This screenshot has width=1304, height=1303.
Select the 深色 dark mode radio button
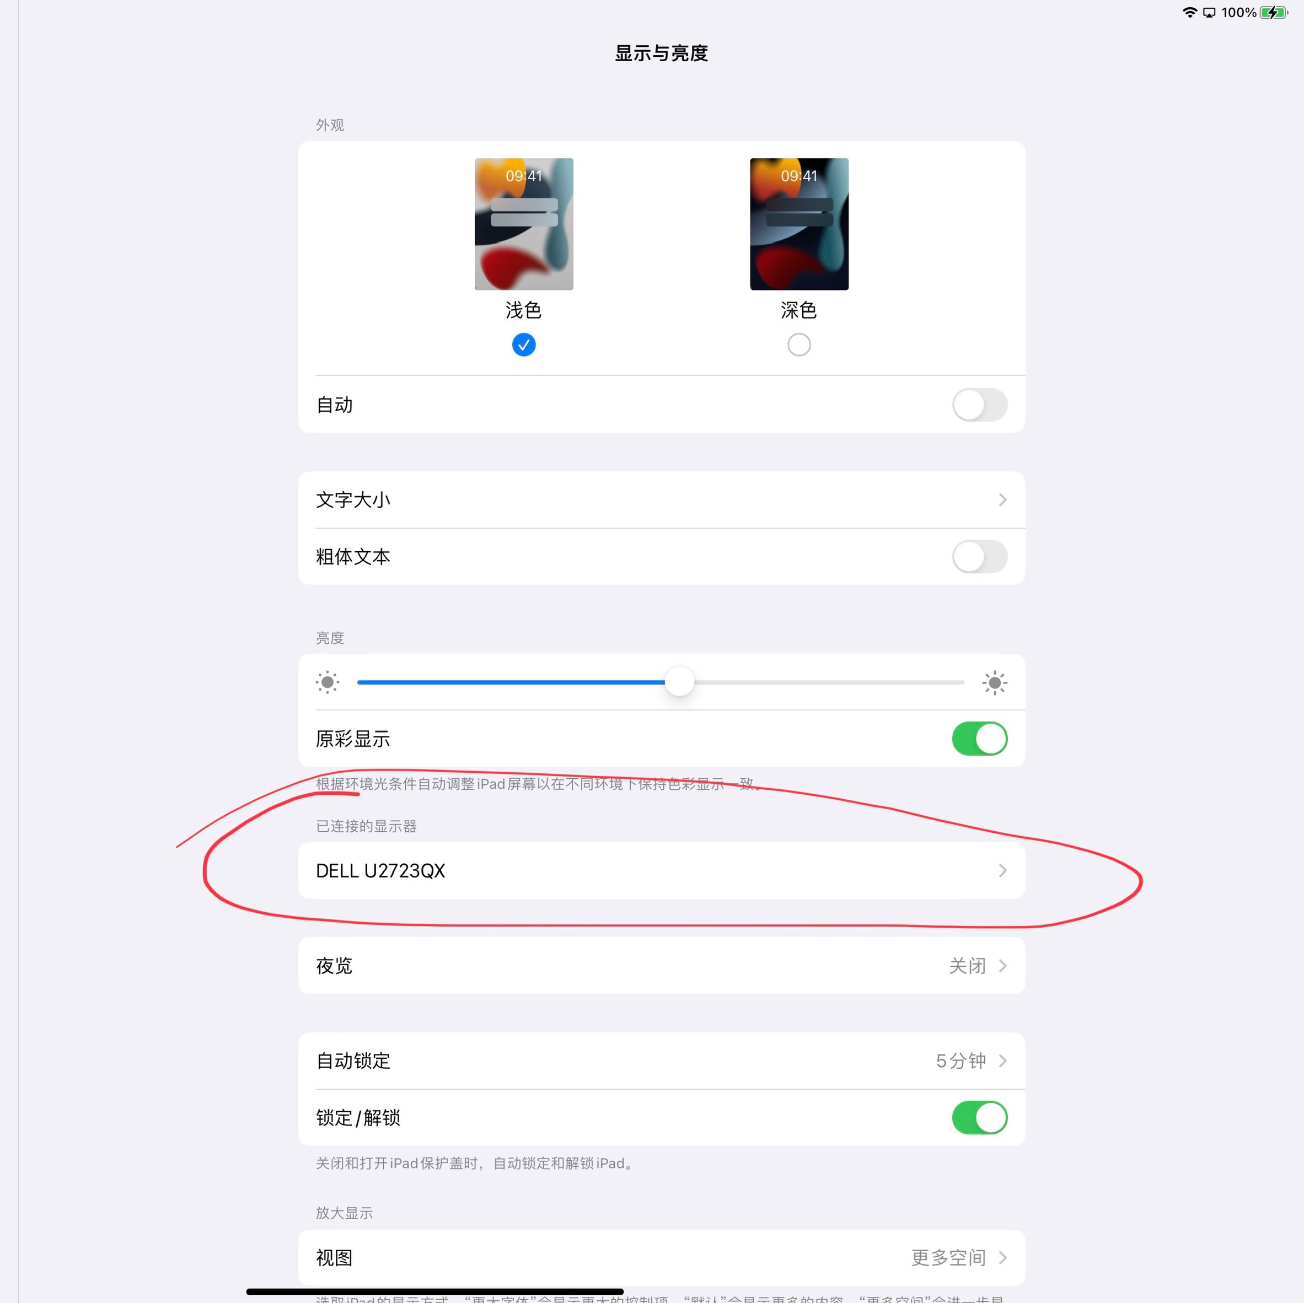click(798, 345)
